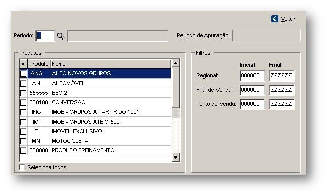This screenshot has height=196, width=327.
Task: Click the ING product code cell
Action: 39,112
